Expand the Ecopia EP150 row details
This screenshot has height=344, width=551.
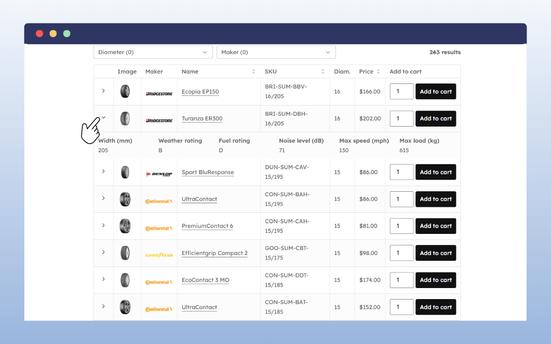point(103,91)
